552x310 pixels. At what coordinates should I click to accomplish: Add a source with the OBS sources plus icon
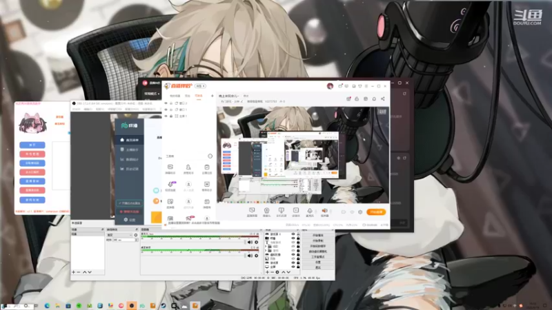(267, 272)
